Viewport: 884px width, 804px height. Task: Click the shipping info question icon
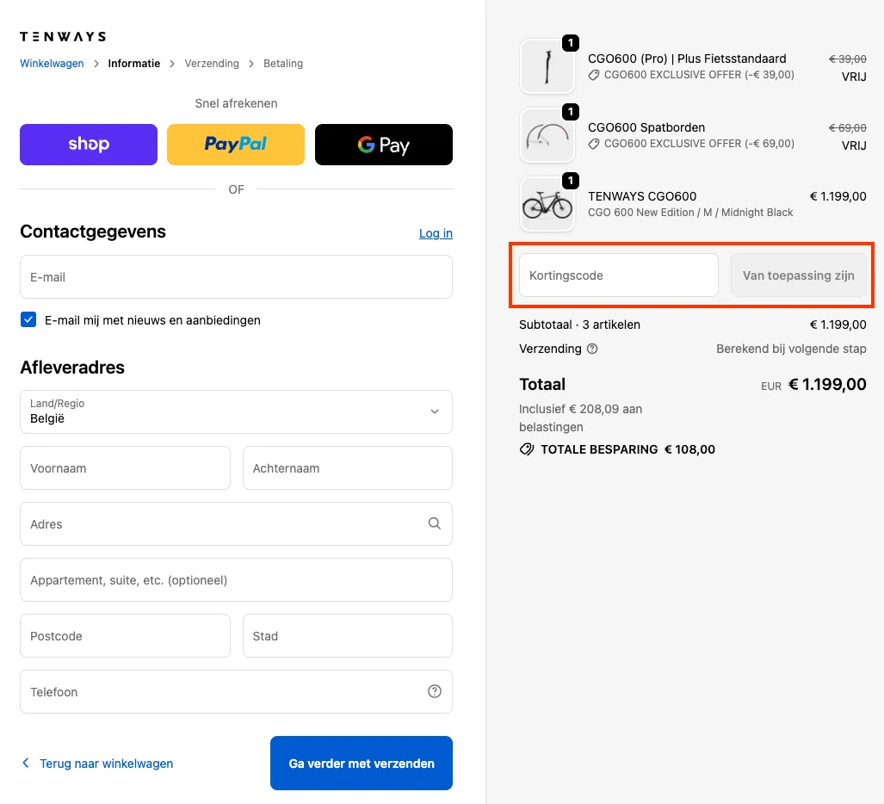coord(591,349)
